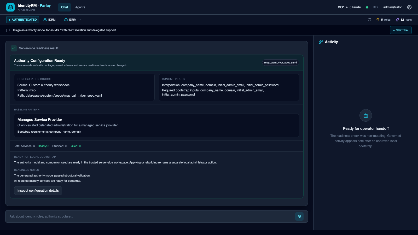Click the AUTHENTICATED status badge
This screenshot has width=418, height=235.
[x=23, y=20]
